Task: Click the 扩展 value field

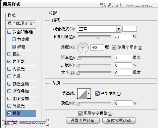Action: pos(123,65)
